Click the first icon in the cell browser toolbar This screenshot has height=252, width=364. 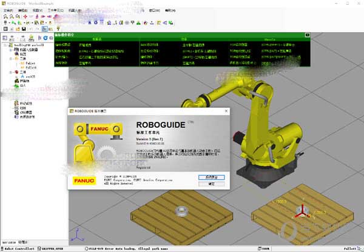click(5, 38)
